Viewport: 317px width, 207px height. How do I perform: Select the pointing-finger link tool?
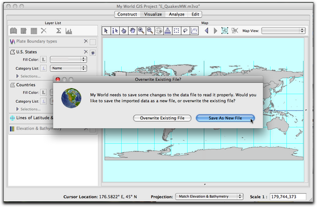(123, 31)
